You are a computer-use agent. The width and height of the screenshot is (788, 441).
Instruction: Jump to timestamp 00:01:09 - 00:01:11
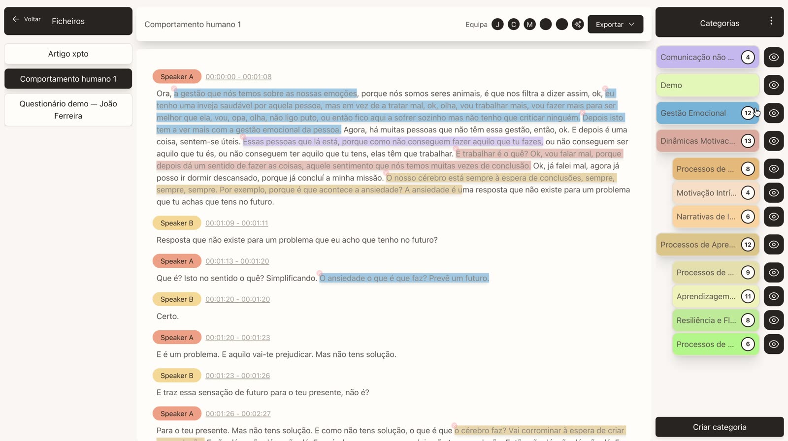tap(236, 223)
